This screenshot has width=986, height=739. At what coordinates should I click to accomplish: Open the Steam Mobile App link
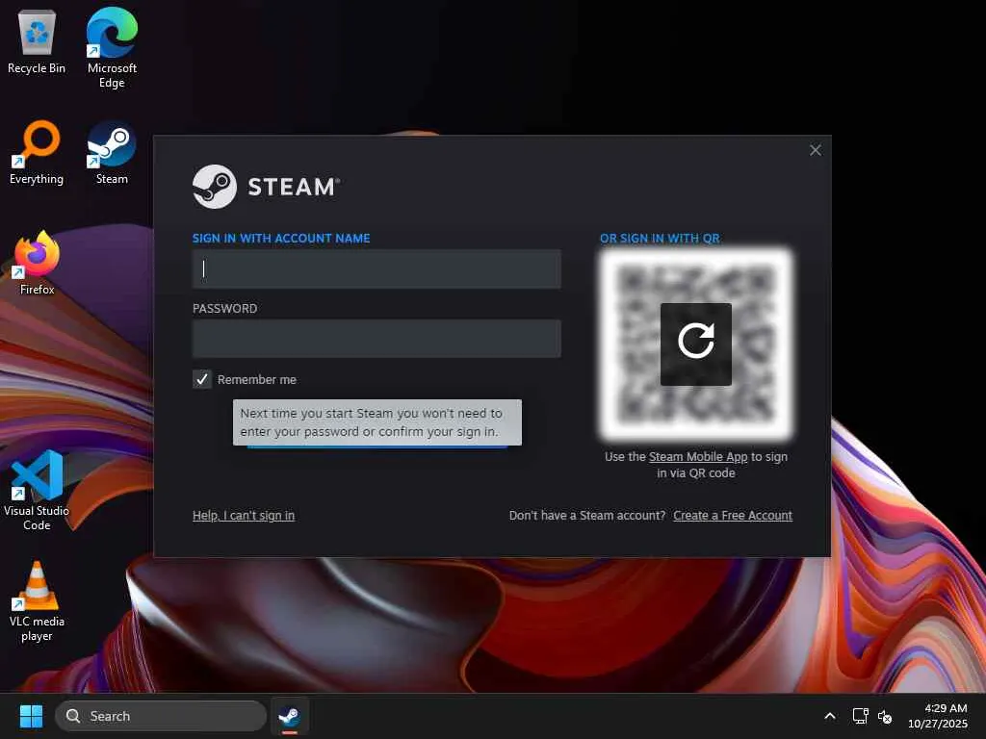point(698,457)
